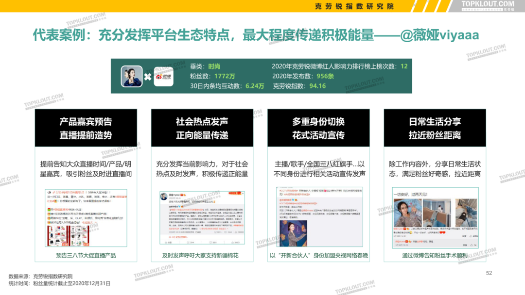Click the page number 52
Screen dimensions: 525x295
[x=489, y=273]
